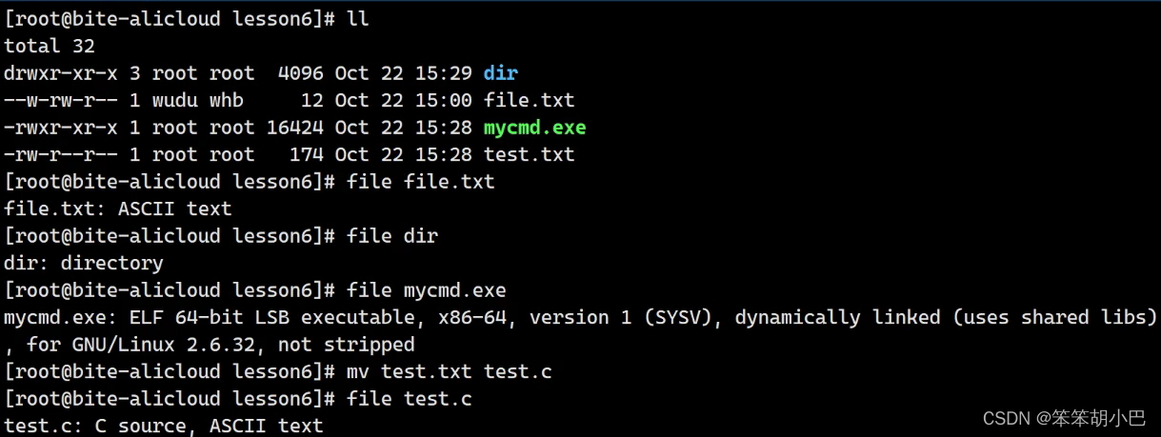Click the whb group name
The height and width of the screenshot is (437, 1161).
click(227, 100)
